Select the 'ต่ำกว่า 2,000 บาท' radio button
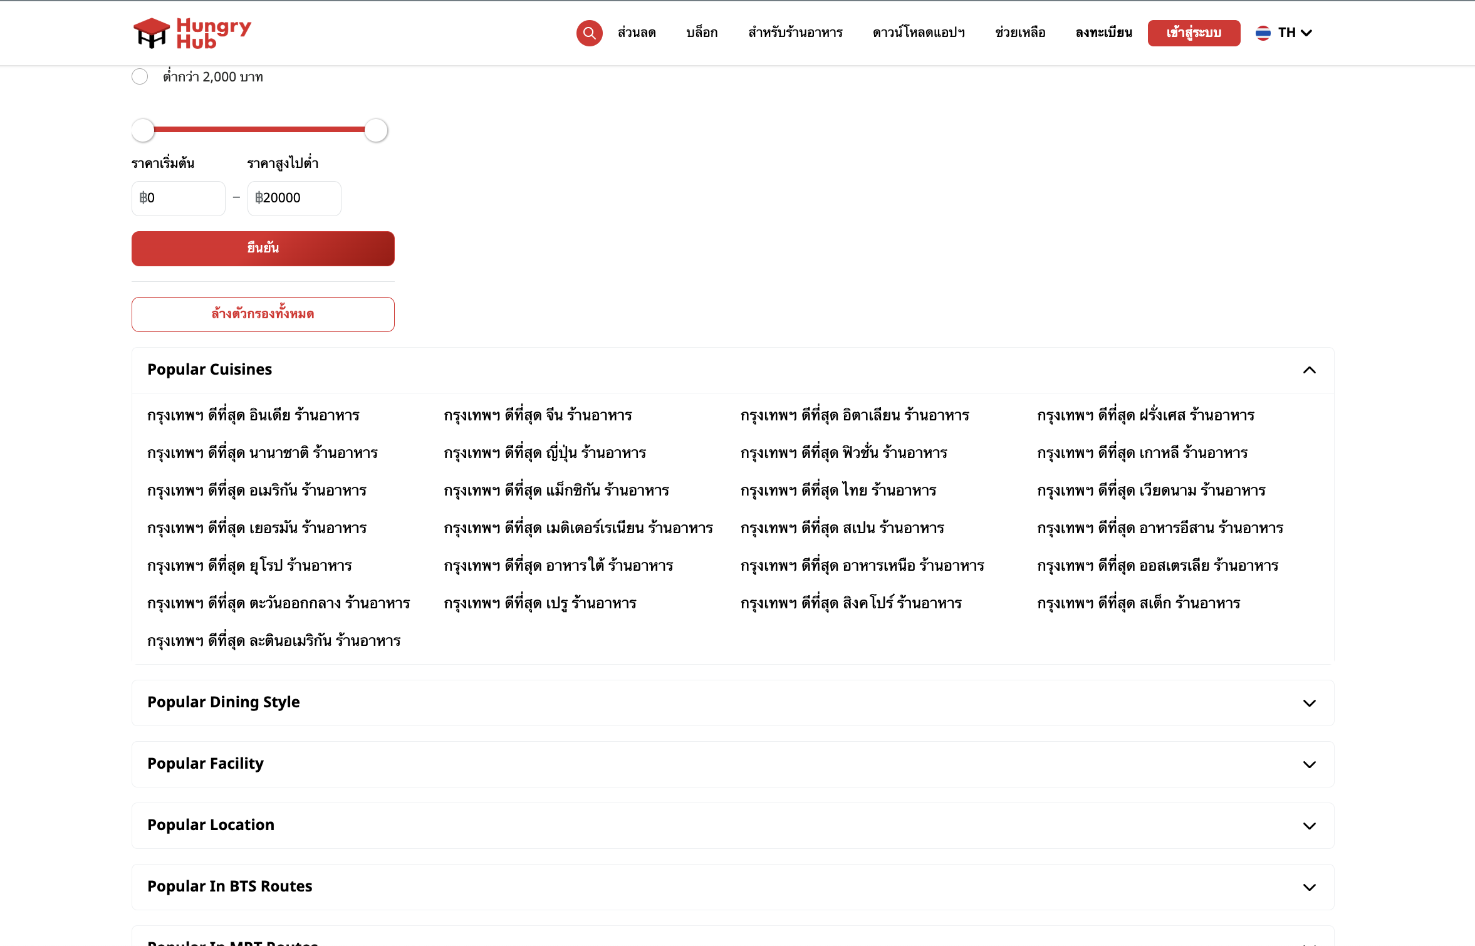 [x=140, y=76]
